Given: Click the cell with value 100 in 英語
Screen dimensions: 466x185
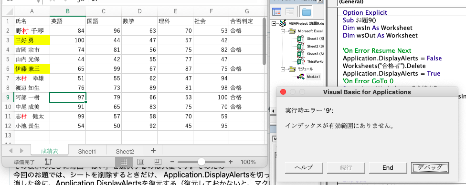Looking at the screenshot, I should 68,40.
